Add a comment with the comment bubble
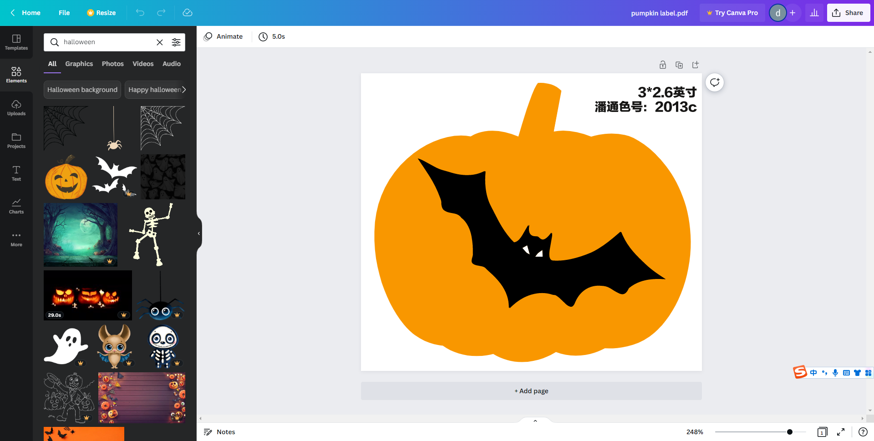The image size is (874, 441). [715, 82]
